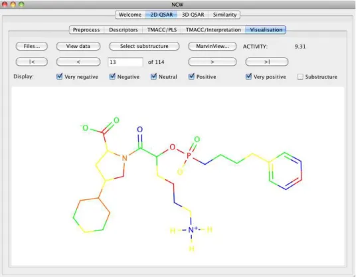Close the NCW window with red button

(5, 4)
